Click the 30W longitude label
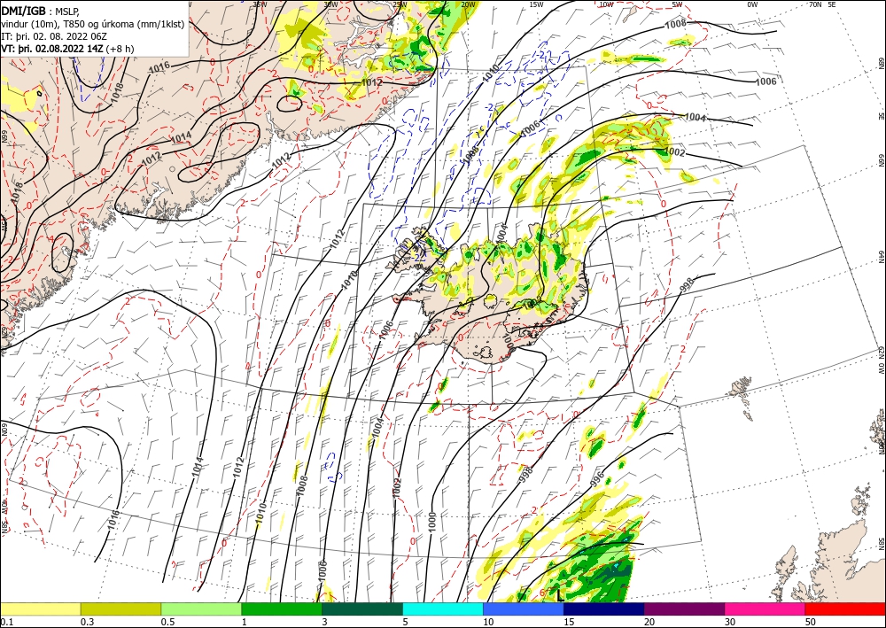Viewport: 886px width, 628px height. 330,4
